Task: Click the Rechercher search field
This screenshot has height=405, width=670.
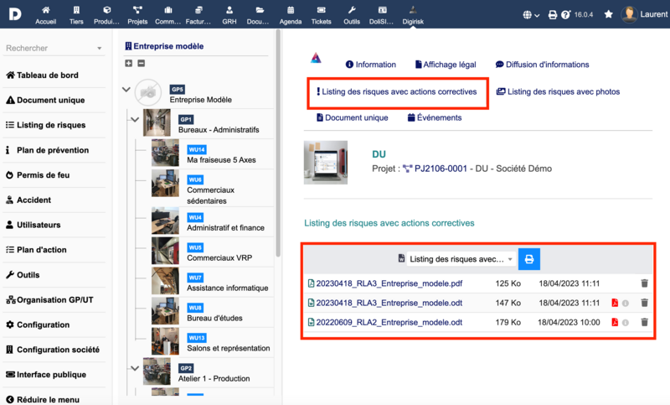Action: pyautogui.click(x=54, y=48)
